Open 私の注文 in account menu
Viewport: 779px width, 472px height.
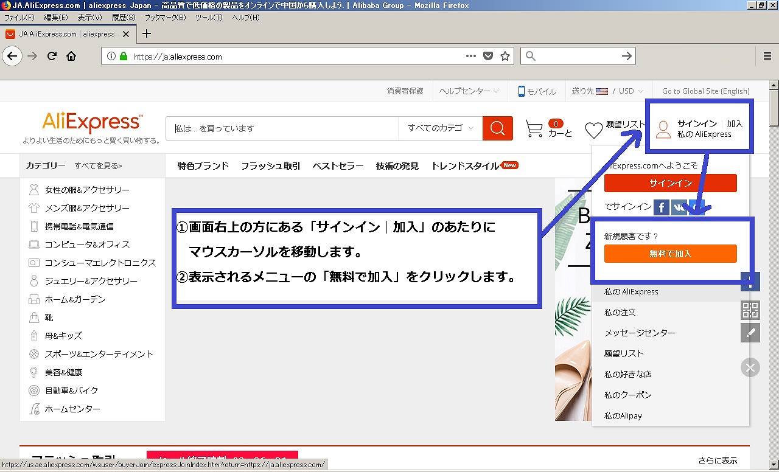click(620, 312)
